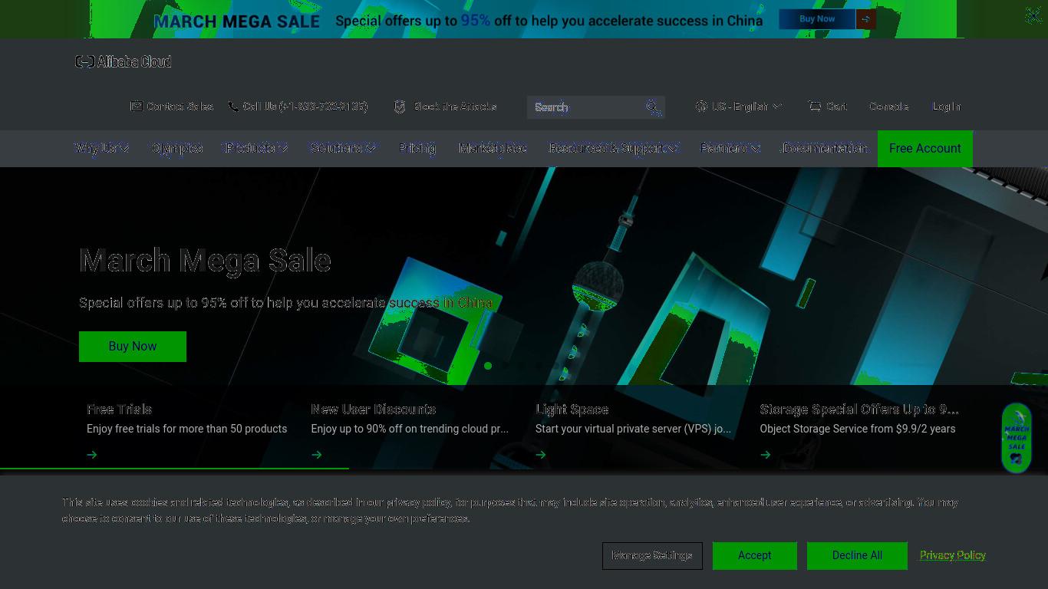Click the search magnifier icon
This screenshot has width=1048, height=589.
click(654, 107)
